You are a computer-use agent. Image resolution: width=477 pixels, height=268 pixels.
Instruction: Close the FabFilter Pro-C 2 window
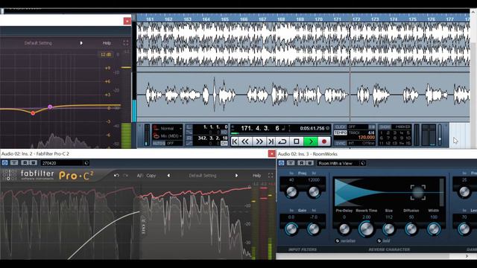[x=271, y=154]
